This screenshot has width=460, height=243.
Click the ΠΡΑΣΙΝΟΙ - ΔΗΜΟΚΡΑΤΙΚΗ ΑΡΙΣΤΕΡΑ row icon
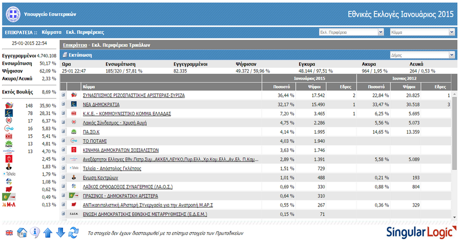tap(74, 195)
